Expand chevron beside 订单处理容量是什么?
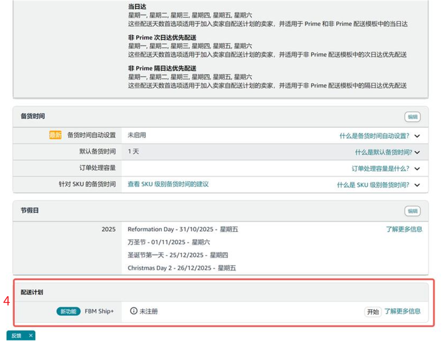The width and height of the screenshot is (442, 345). click(417, 169)
